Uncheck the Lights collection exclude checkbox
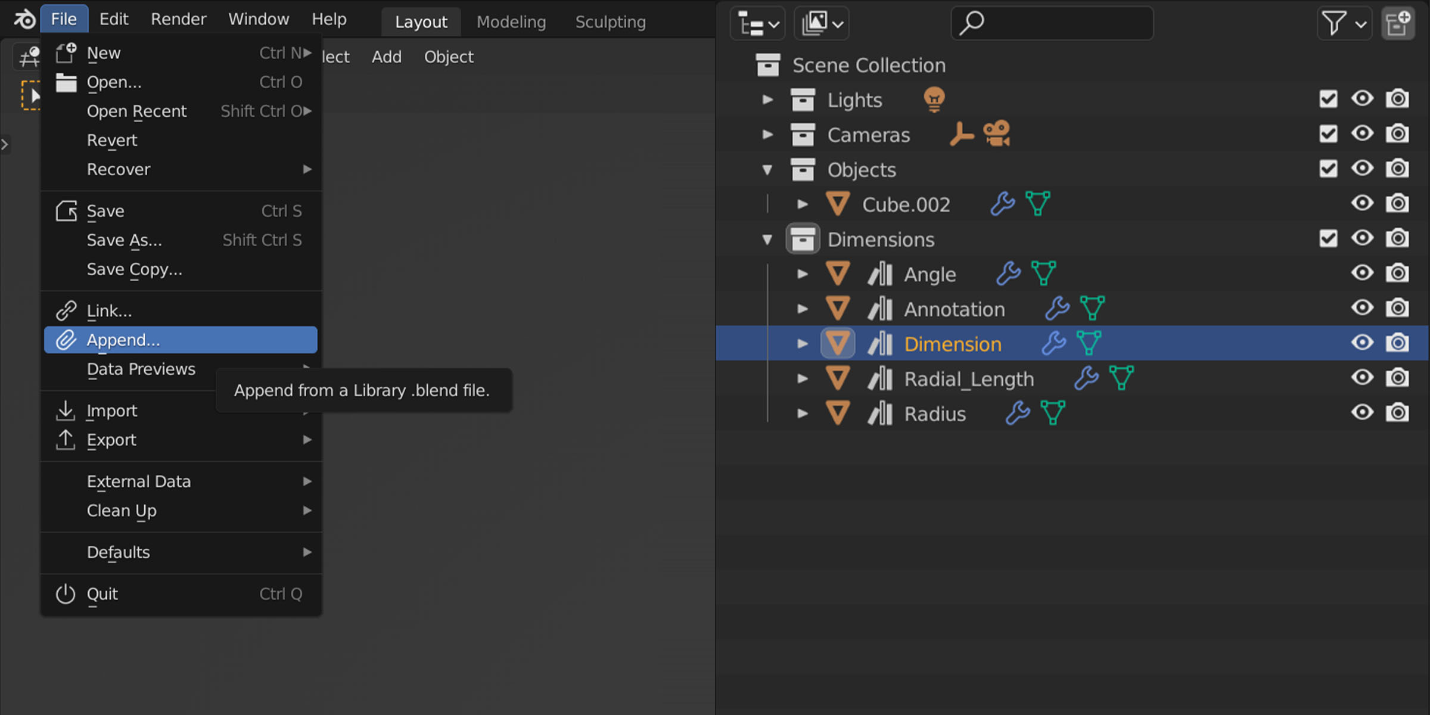The width and height of the screenshot is (1430, 715). [x=1328, y=99]
